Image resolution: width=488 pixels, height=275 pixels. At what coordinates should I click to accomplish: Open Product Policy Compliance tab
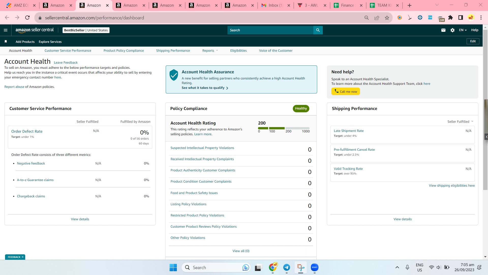[x=124, y=50]
